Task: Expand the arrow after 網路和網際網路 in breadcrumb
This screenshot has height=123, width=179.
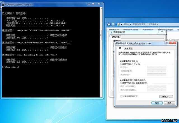Action: point(147,25)
